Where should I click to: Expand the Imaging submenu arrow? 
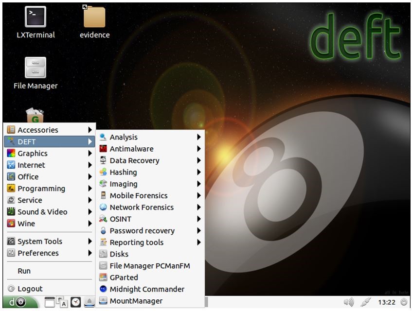click(199, 184)
